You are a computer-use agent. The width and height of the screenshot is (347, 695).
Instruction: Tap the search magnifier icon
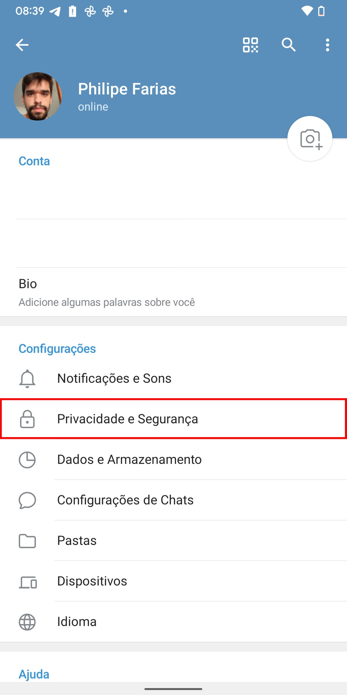288,45
